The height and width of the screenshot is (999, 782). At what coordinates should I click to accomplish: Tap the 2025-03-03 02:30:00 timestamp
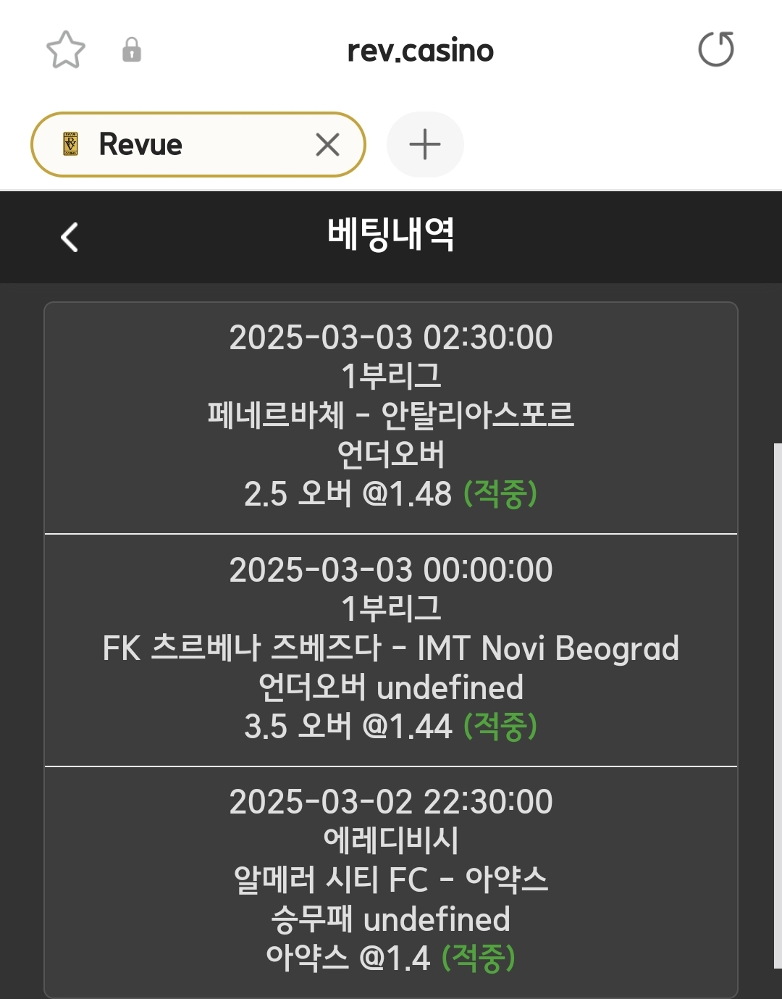[391, 338]
